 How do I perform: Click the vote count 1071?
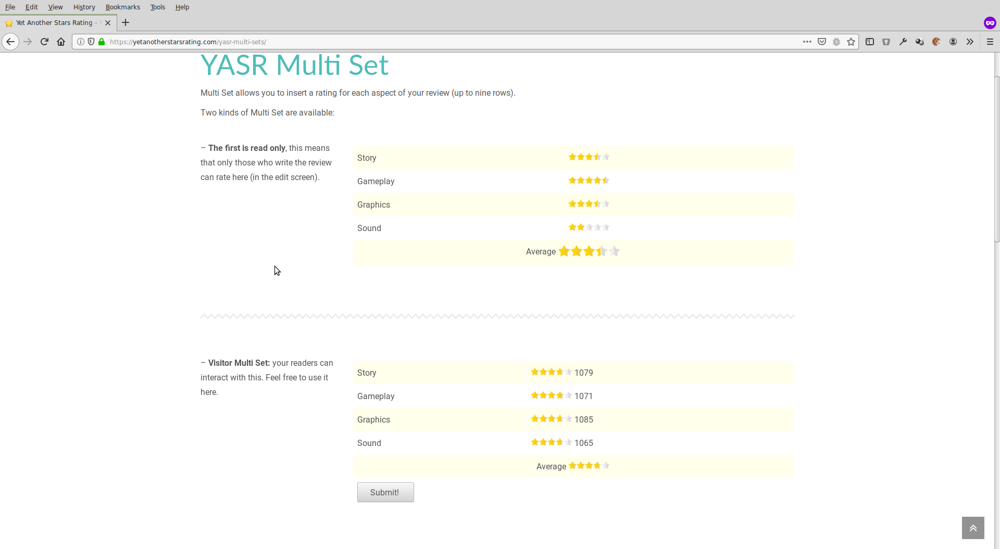tap(584, 396)
